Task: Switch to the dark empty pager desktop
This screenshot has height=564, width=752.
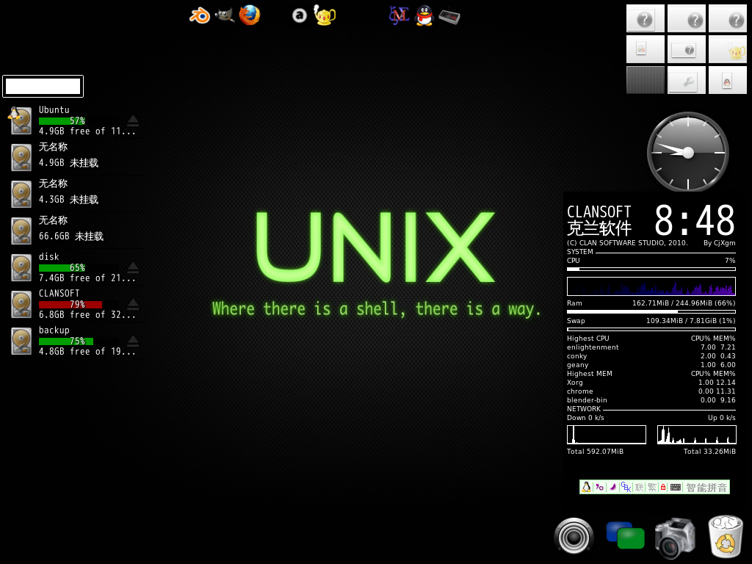Action: point(646,79)
